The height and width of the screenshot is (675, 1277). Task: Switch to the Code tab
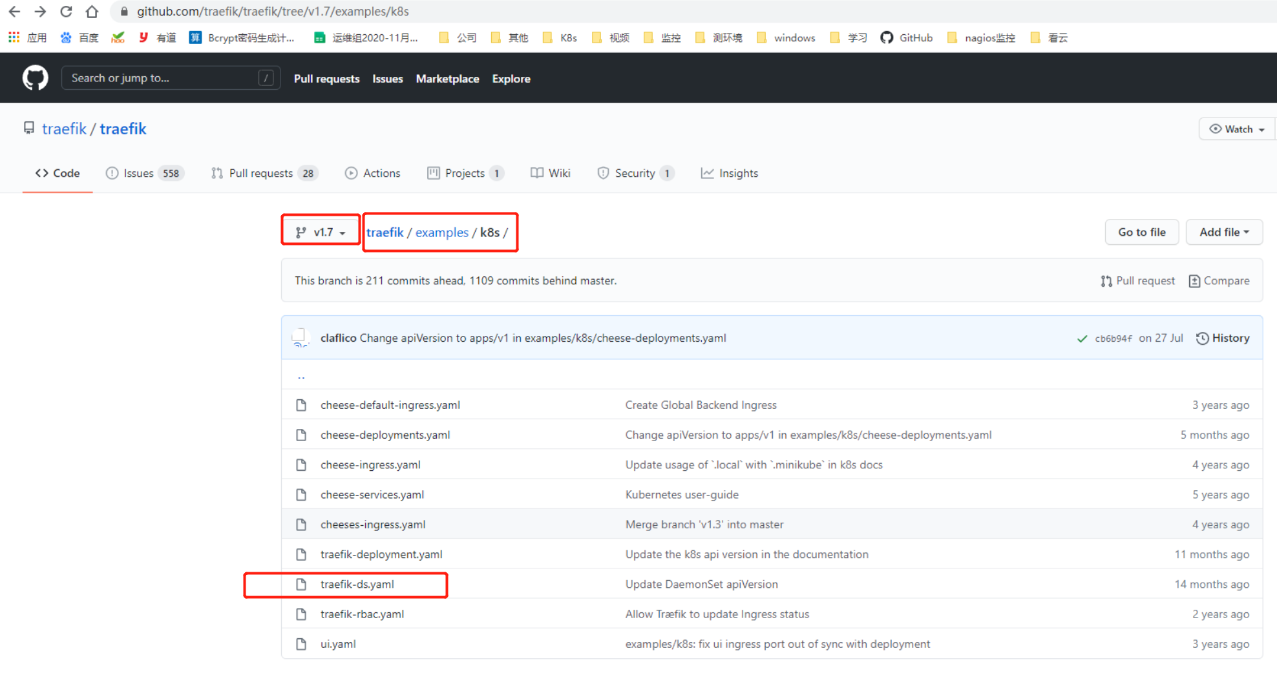(x=58, y=173)
